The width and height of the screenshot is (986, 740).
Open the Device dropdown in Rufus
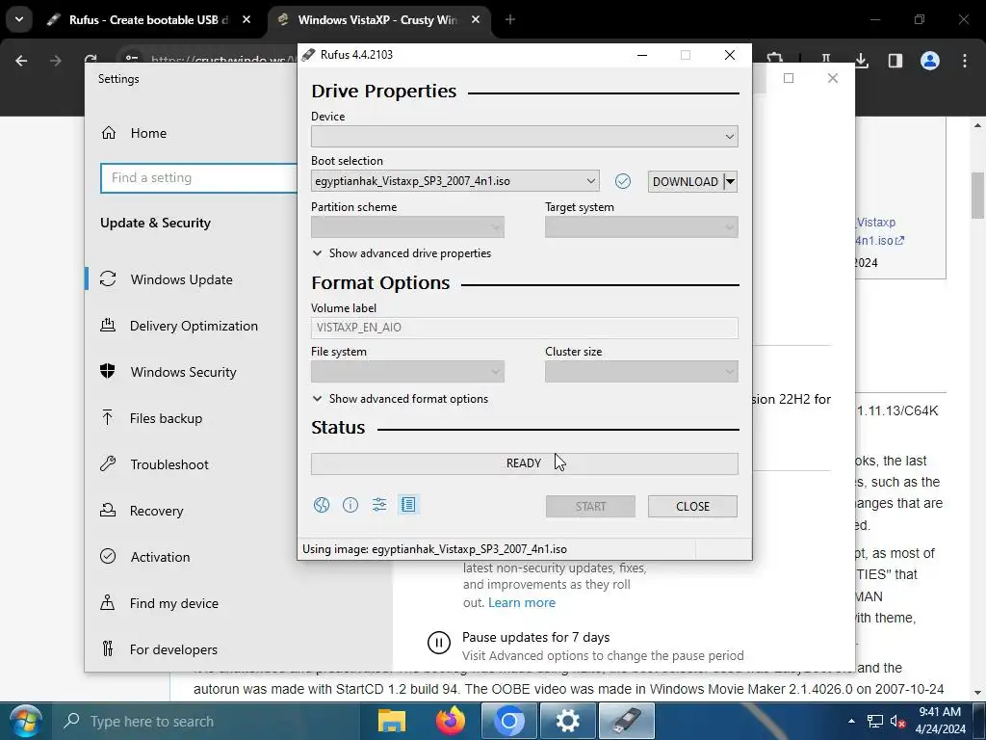pyautogui.click(x=525, y=136)
